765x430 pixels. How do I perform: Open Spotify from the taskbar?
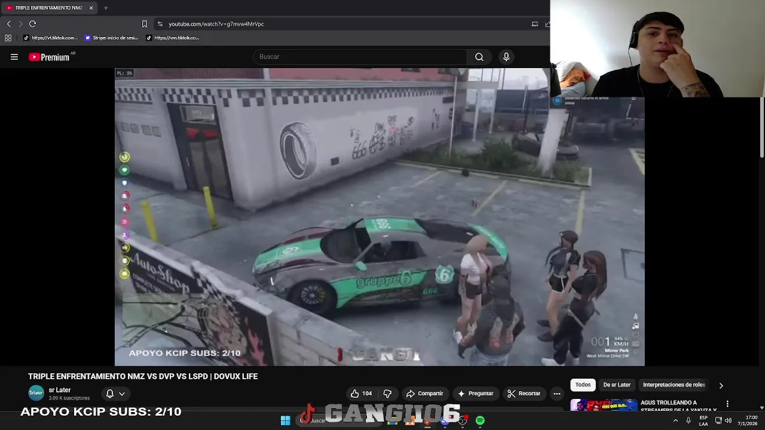point(480,420)
